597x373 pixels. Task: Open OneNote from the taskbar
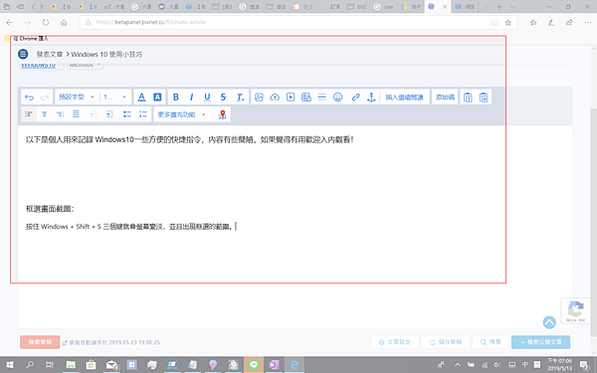point(274,365)
